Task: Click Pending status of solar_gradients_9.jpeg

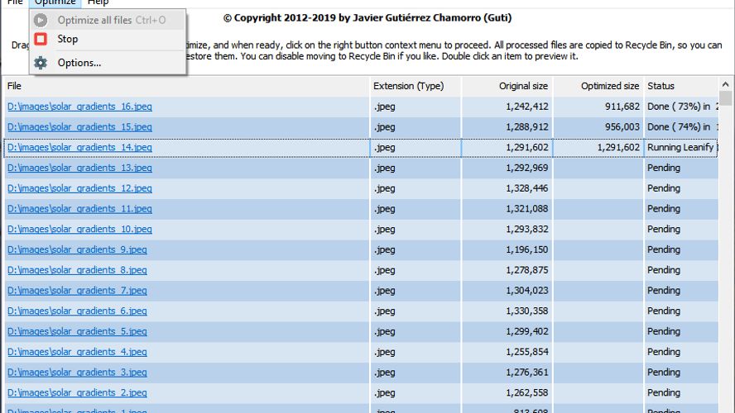Action: tap(664, 249)
